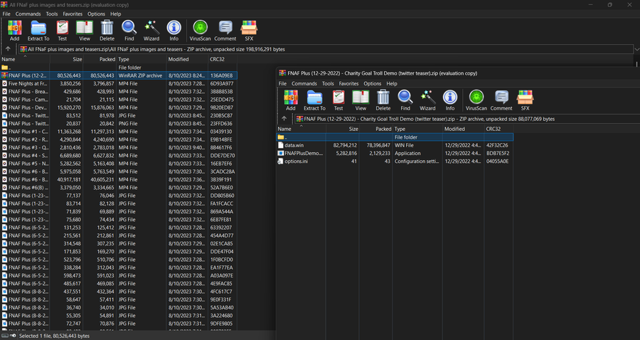The width and height of the screenshot is (640, 340).
Task: Open Wizard in back WinRAR window
Action: point(151,31)
